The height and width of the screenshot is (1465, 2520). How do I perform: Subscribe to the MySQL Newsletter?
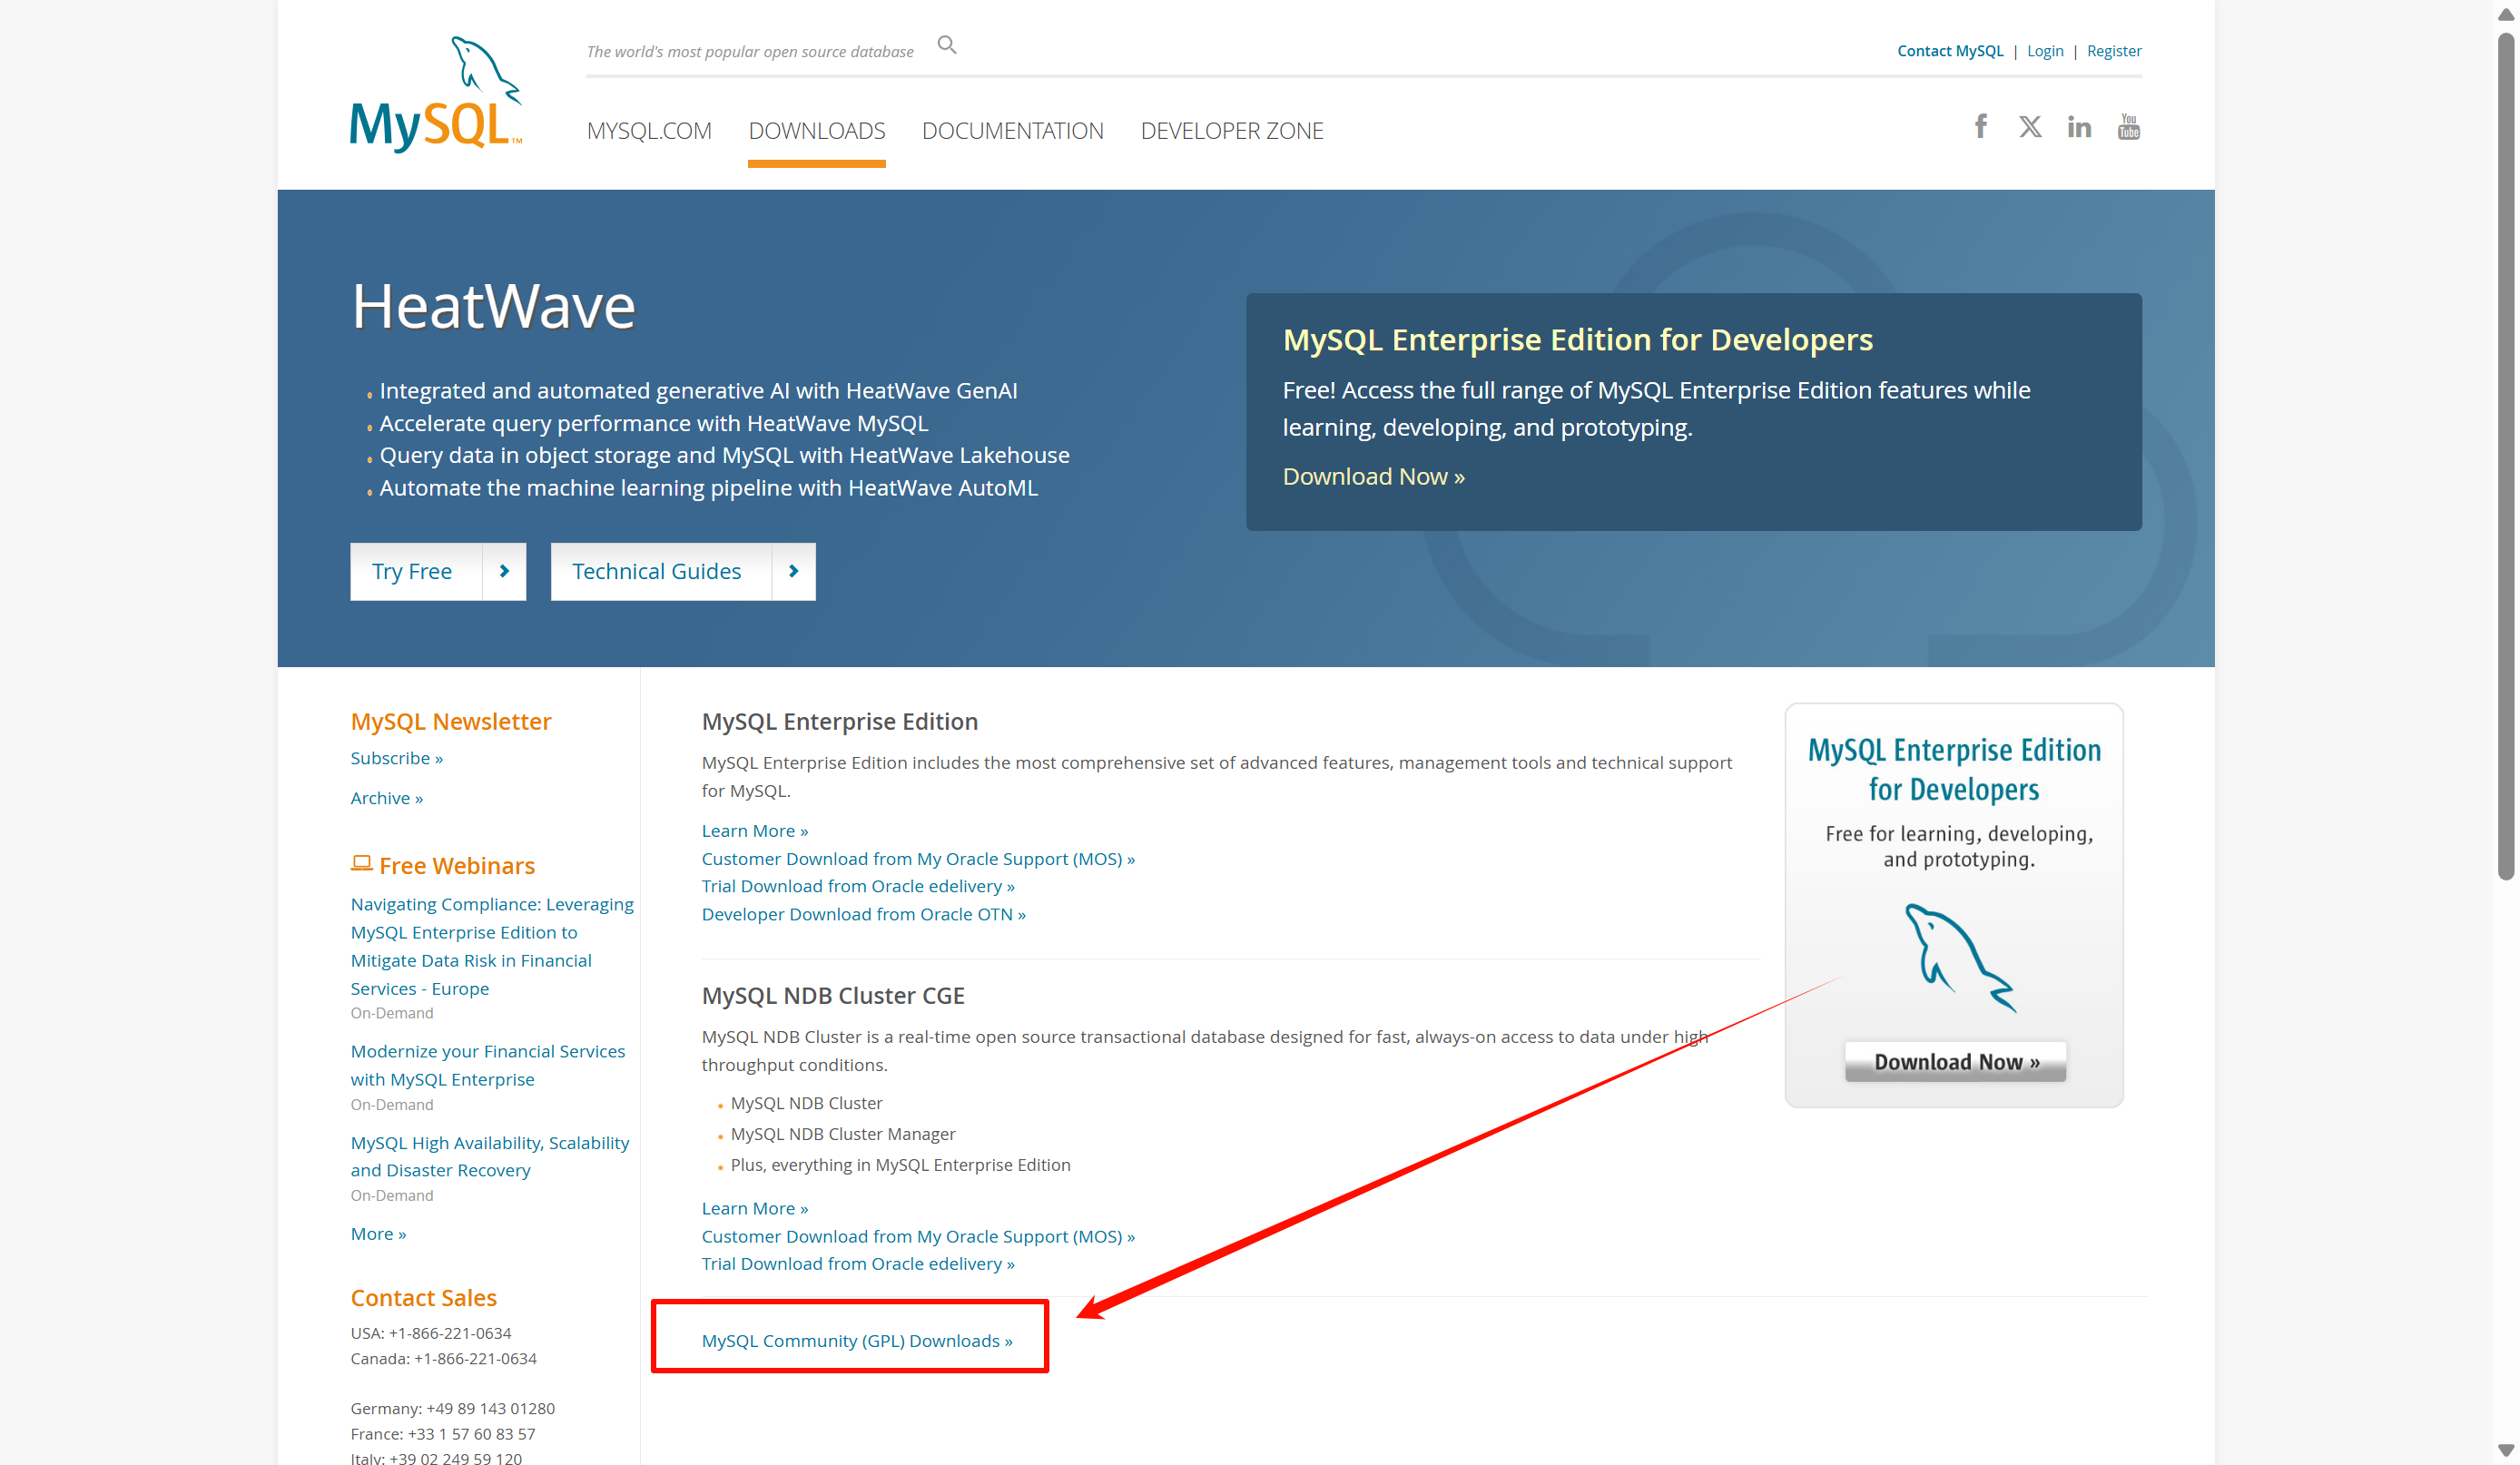click(396, 758)
